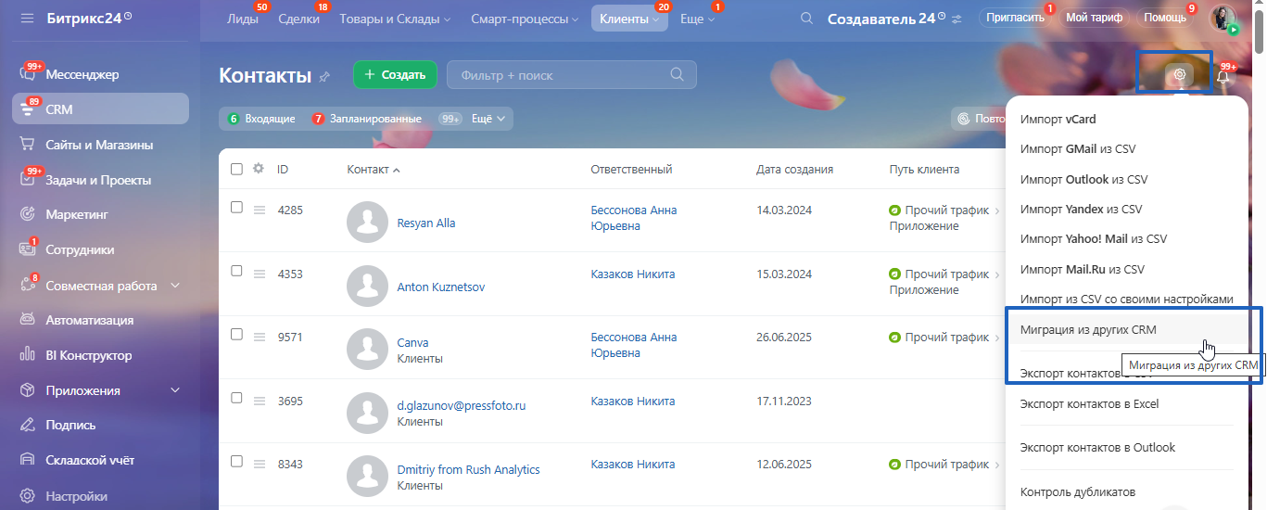Open the gear settings icon near notifications

(1179, 75)
